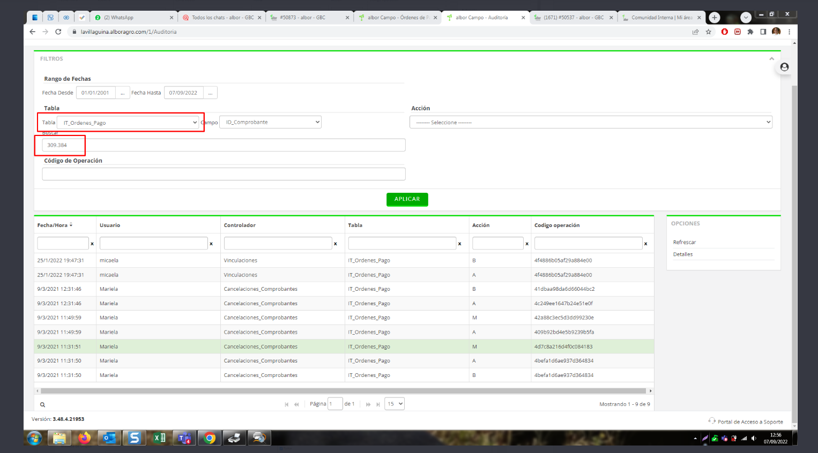This screenshot has height=453, width=818.
Task: Click the browser back arrow
Action: [33, 32]
